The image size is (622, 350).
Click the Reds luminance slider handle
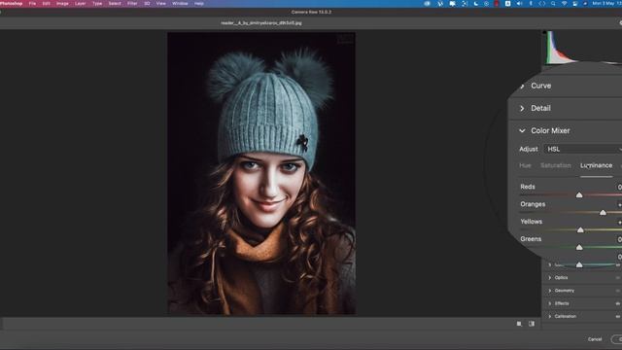(x=579, y=194)
